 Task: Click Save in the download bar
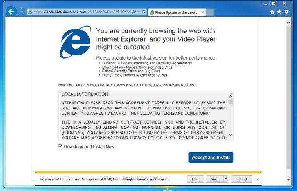215,179
